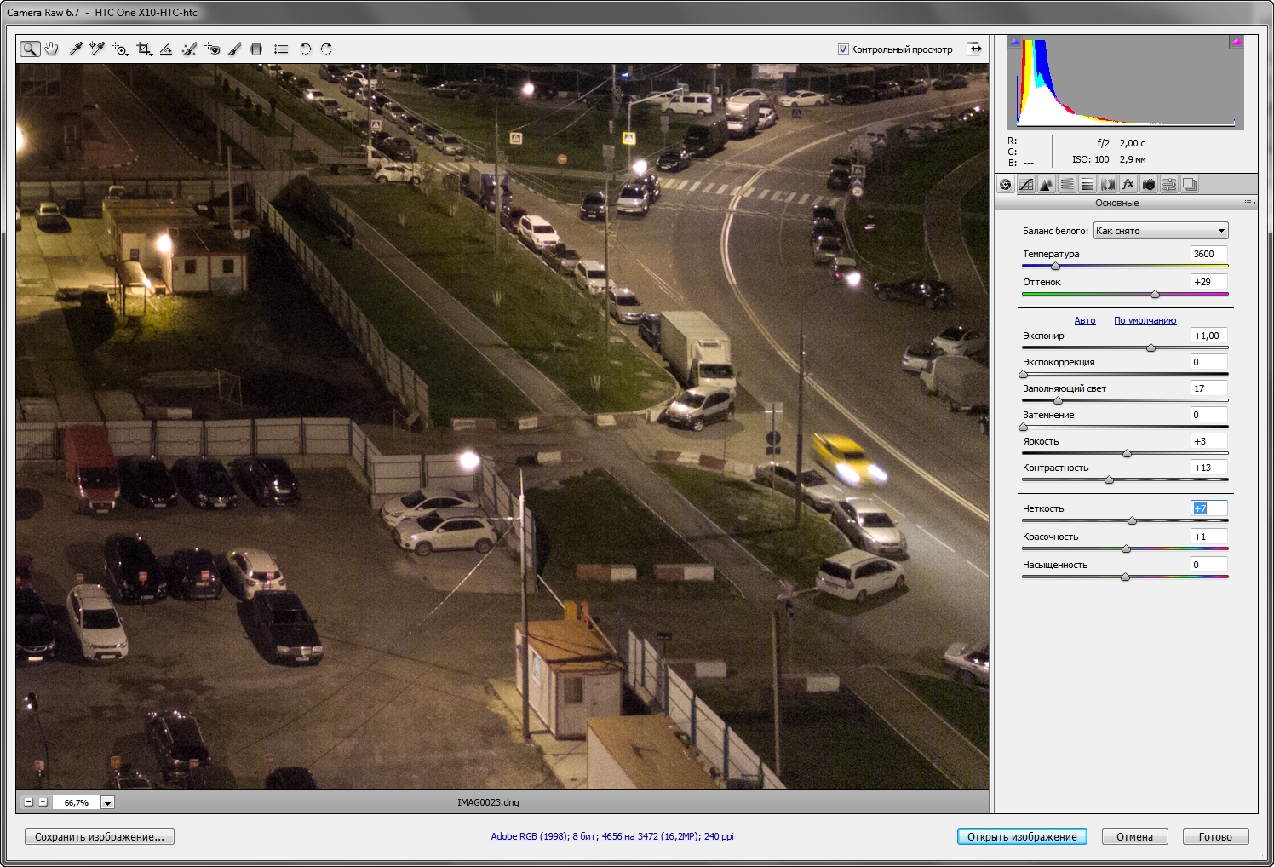Click the Готово button
The height and width of the screenshot is (867, 1274).
(1215, 836)
